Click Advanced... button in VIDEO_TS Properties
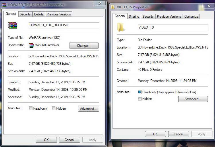Viewport: 215px width, 147px height. coord(193,99)
